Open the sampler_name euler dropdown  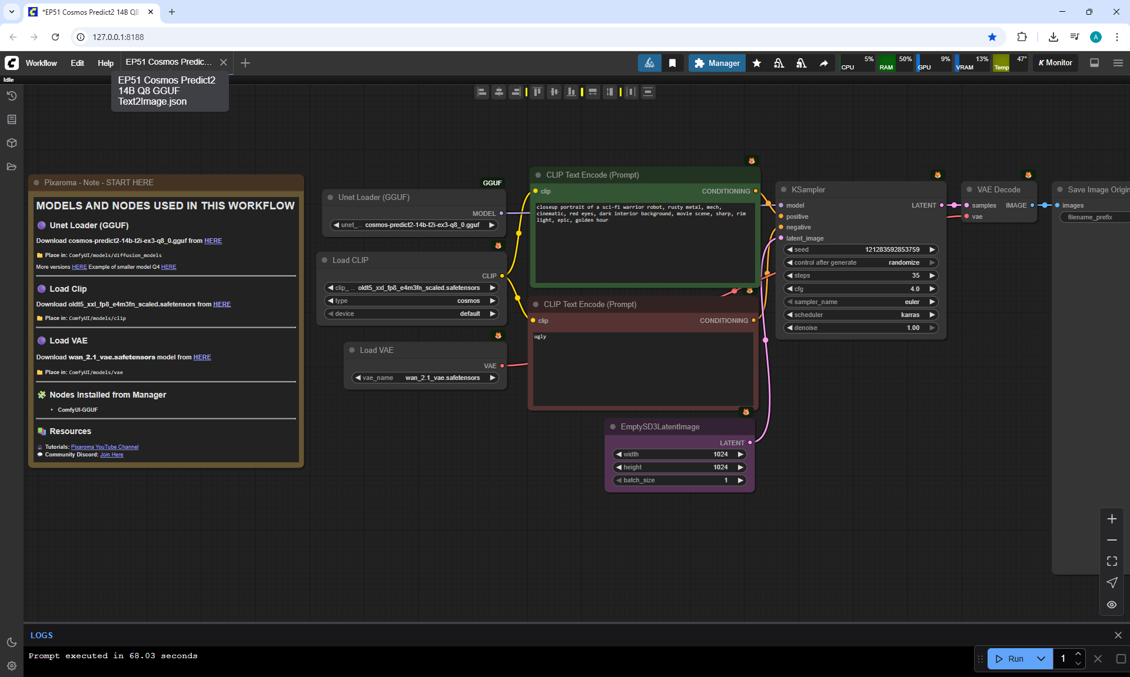(860, 302)
